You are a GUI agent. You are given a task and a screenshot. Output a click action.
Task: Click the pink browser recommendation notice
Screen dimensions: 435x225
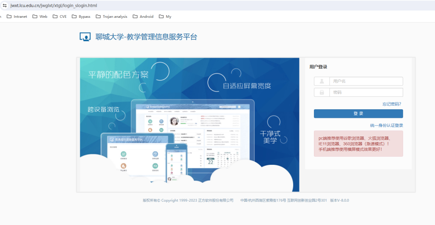pyautogui.click(x=358, y=144)
